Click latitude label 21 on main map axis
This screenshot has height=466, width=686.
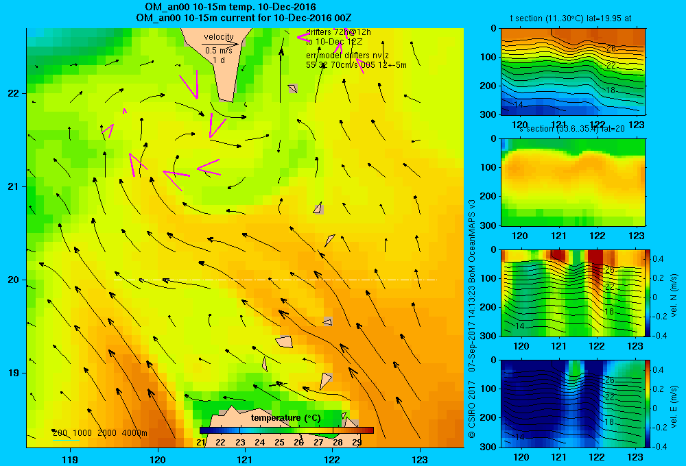pyautogui.click(x=14, y=186)
